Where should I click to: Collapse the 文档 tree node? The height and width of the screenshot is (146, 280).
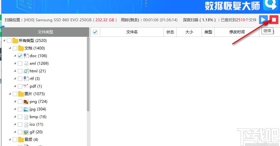[10, 48]
